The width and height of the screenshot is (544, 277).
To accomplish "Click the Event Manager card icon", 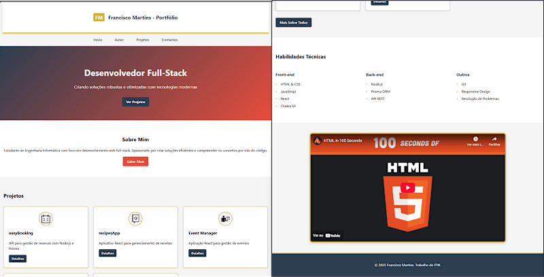I will pyautogui.click(x=226, y=219).
